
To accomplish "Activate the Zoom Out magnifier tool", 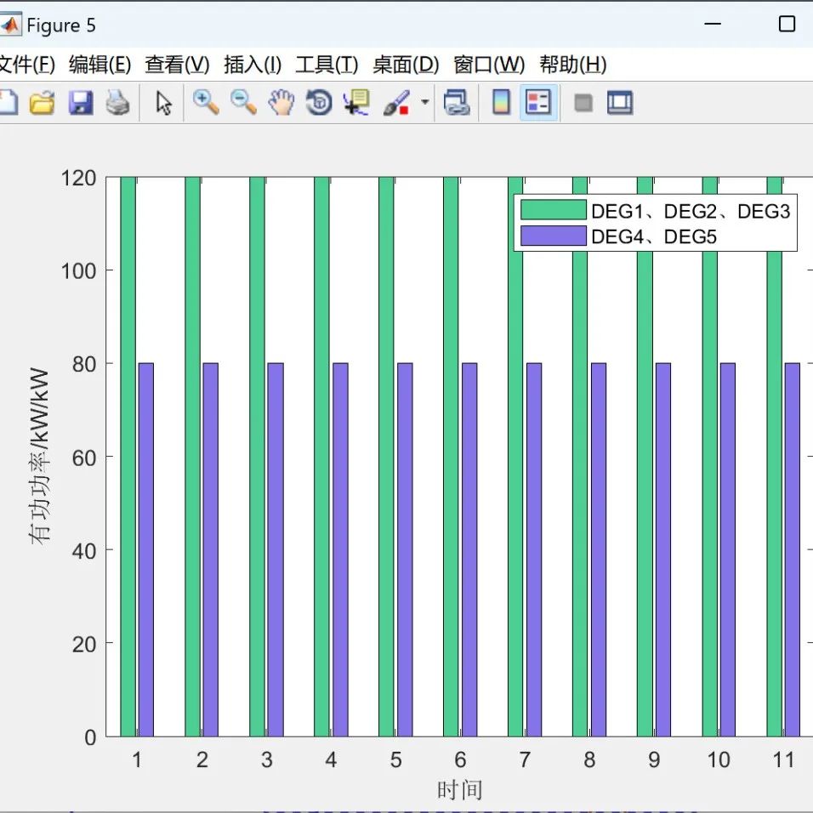I will (244, 102).
